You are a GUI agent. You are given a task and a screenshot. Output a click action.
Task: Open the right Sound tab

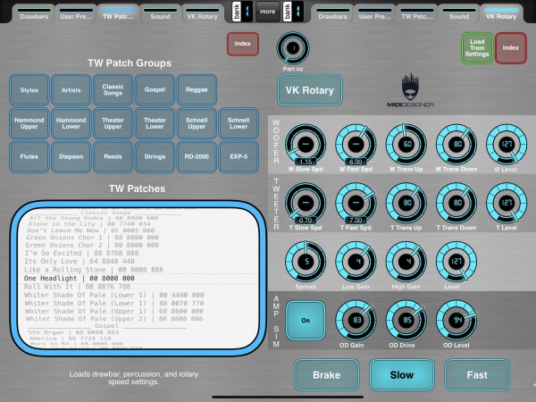(459, 13)
